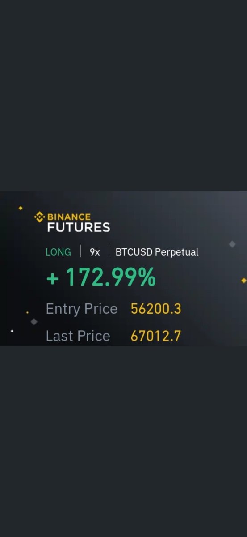Click the gray diamond beside BTCUSD Perpetual

point(232,244)
